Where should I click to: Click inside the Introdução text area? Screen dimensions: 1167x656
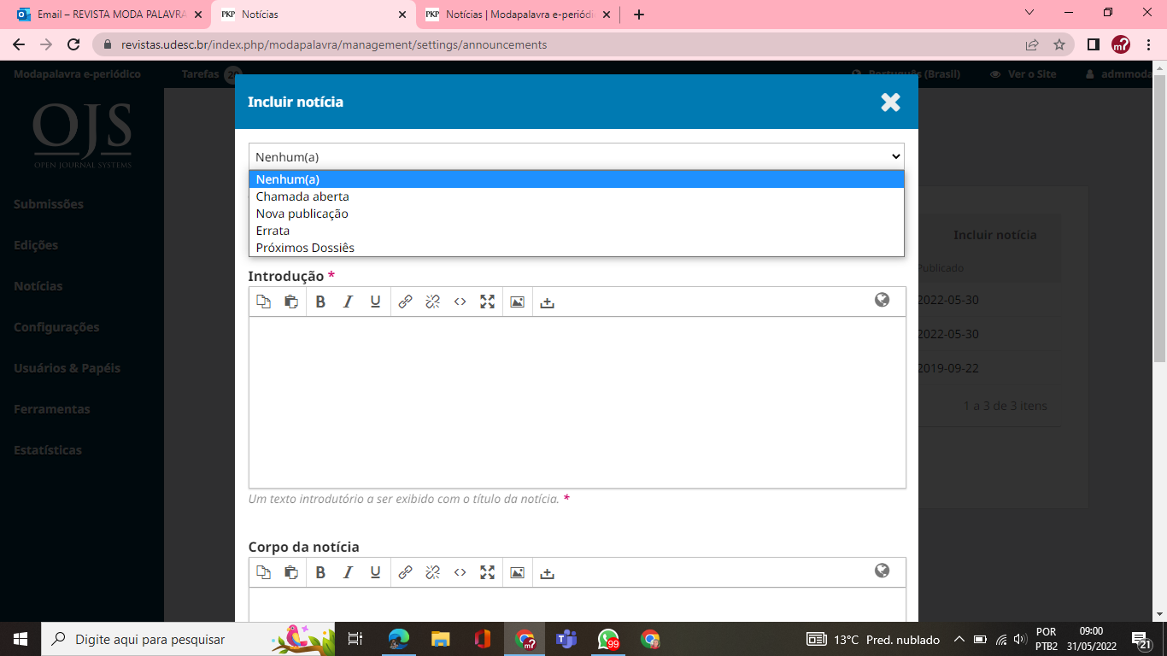(577, 401)
